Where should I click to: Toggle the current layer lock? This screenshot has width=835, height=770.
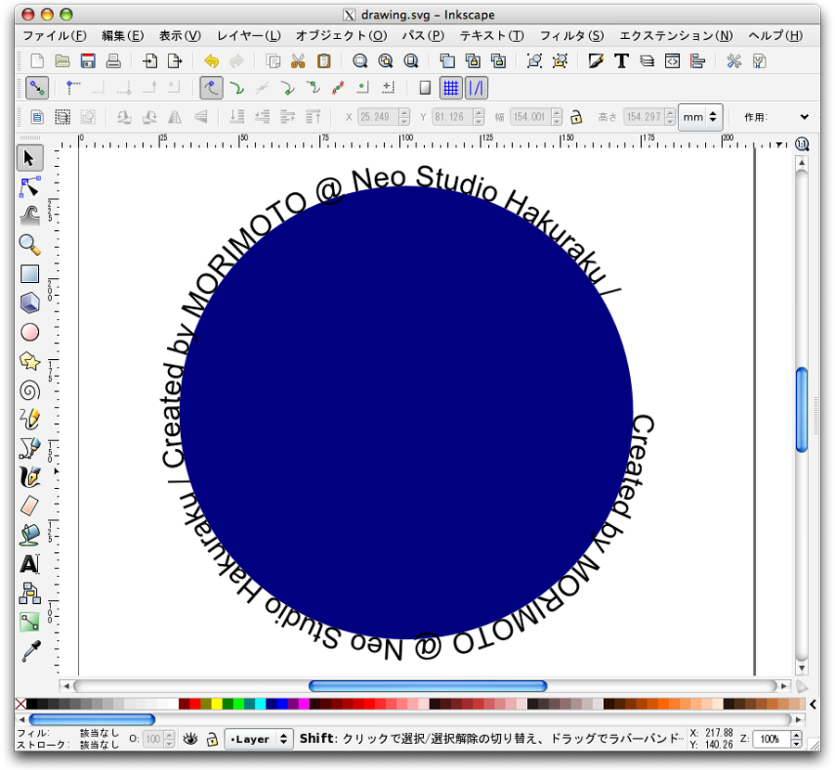pyautogui.click(x=212, y=739)
